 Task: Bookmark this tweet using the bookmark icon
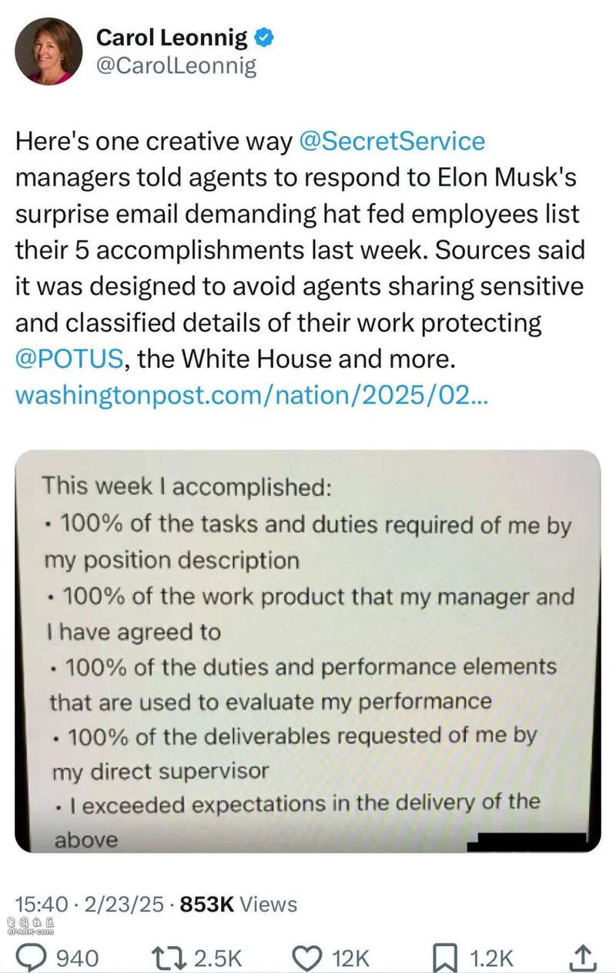446,957
